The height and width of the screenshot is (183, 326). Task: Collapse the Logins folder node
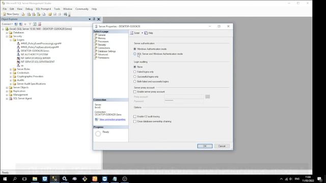pos(11,40)
